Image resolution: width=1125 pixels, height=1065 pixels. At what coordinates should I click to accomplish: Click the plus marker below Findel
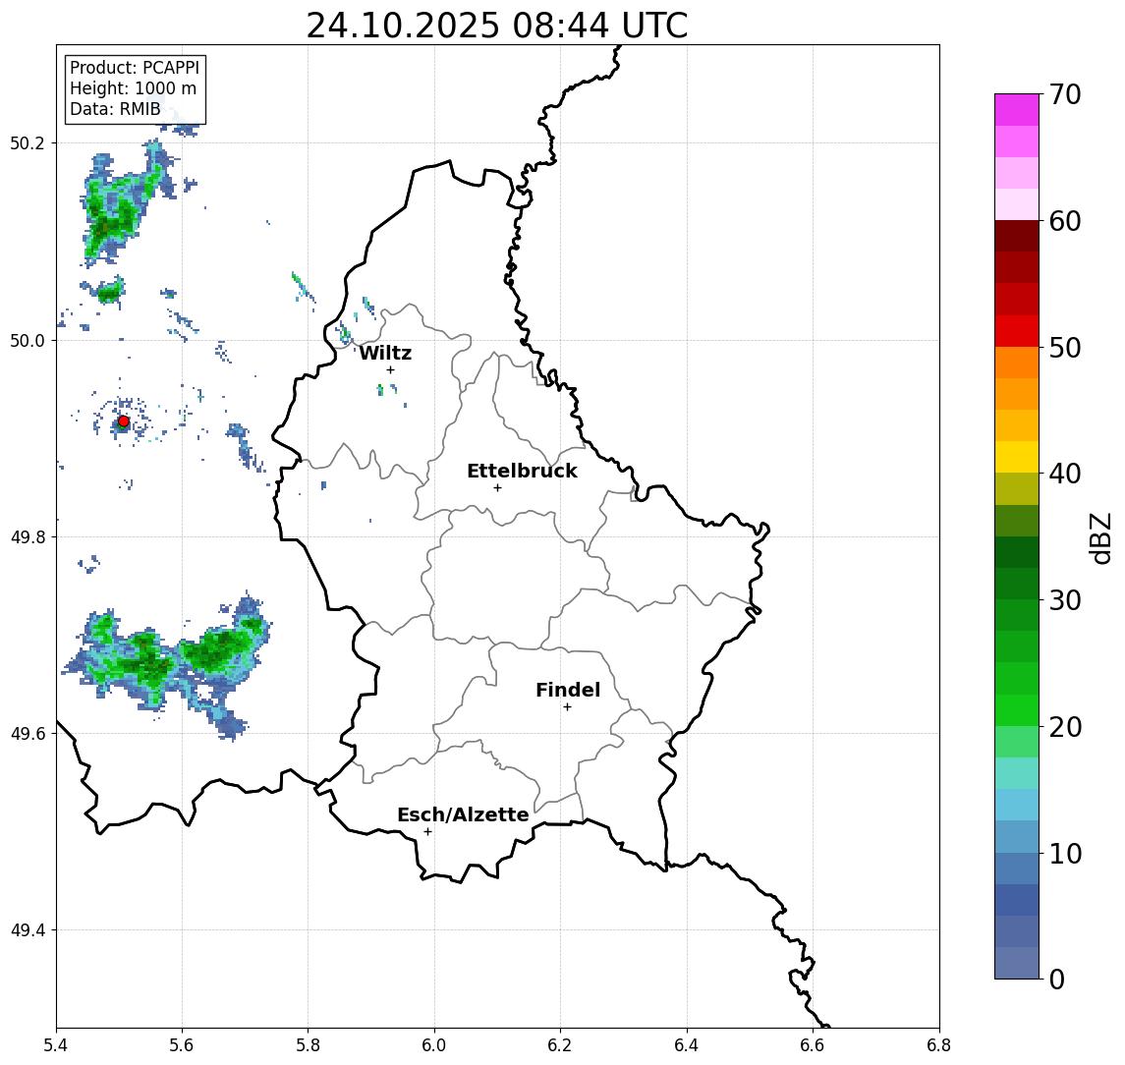click(567, 707)
